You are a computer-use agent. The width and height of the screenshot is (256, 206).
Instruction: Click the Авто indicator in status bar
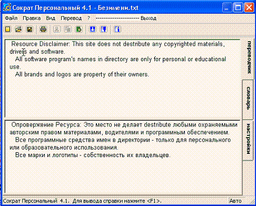point(235,201)
